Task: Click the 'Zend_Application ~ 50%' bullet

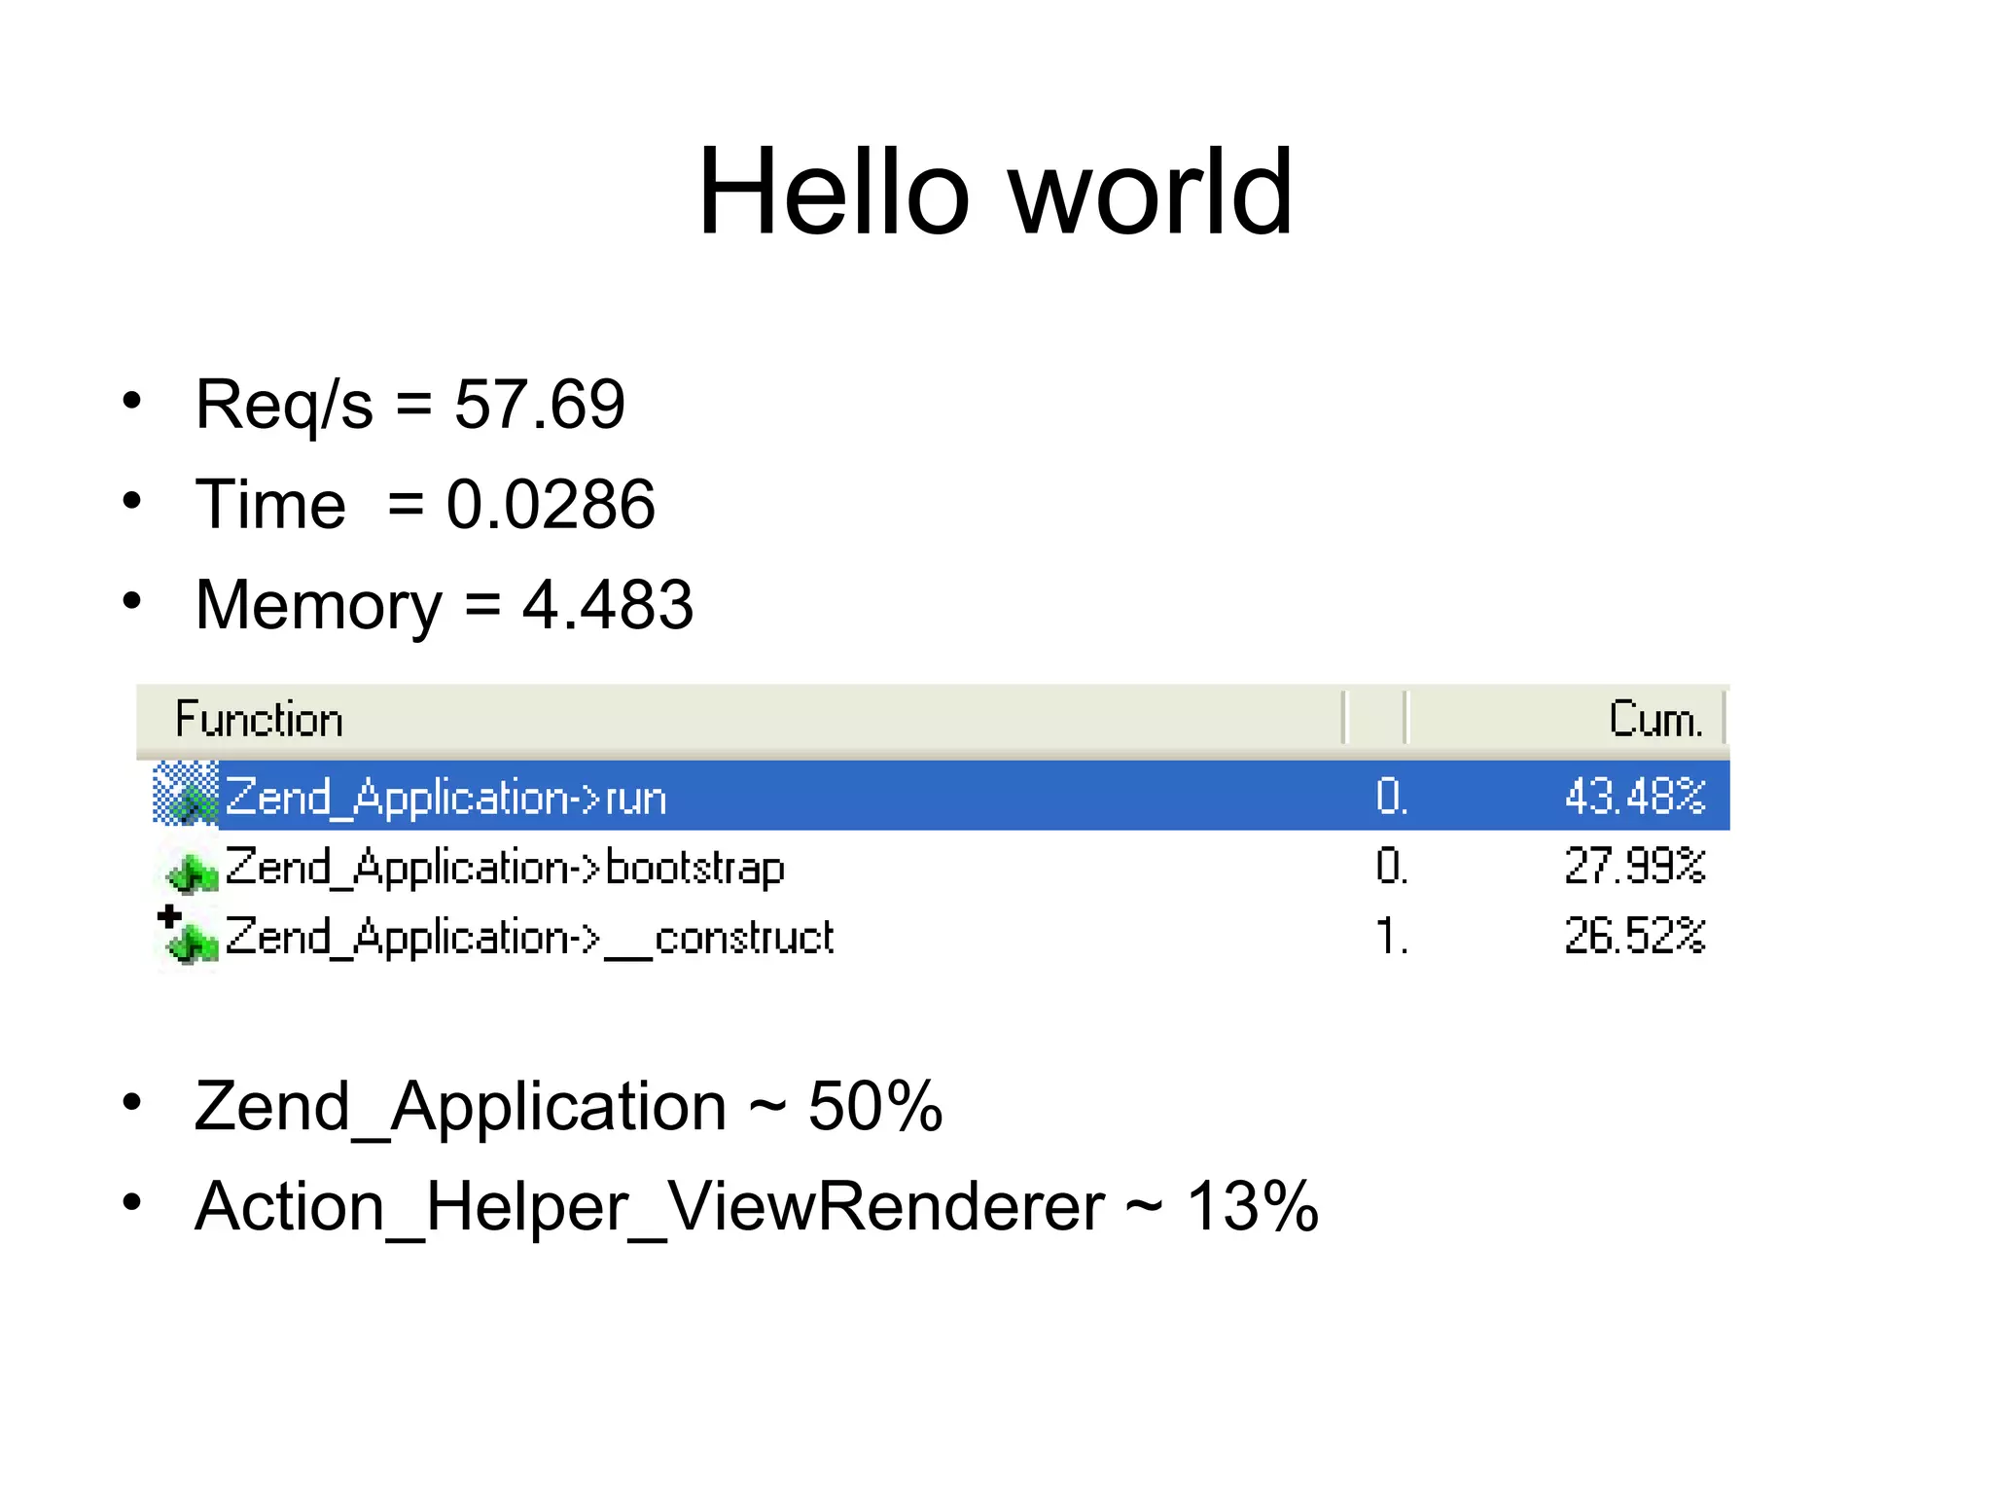Action: [568, 1107]
